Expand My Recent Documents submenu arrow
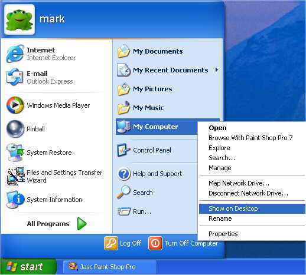Viewport: 306px width, 275px height. tap(217, 70)
